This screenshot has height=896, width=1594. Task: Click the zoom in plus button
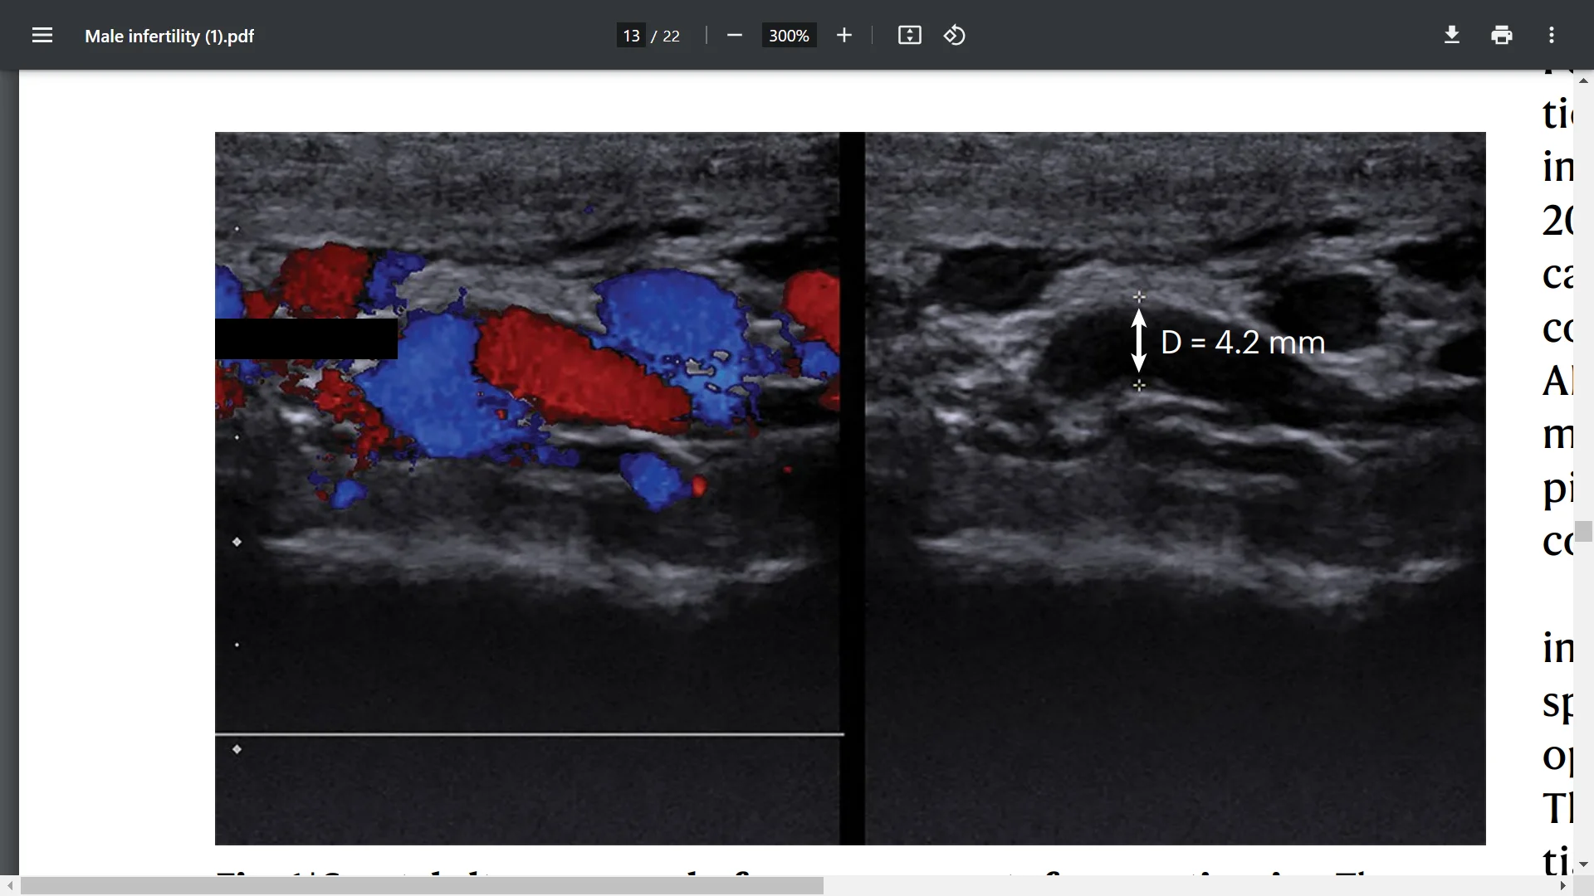(x=844, y=36)
